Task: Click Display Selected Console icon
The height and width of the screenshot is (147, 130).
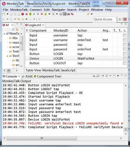Action: pyautogui.click(x=107, y=76)
